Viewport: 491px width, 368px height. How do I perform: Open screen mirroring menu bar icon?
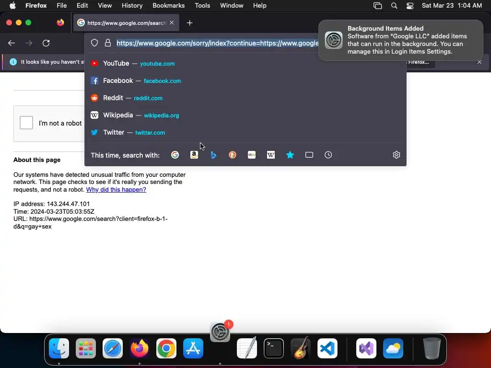[378, 6]
